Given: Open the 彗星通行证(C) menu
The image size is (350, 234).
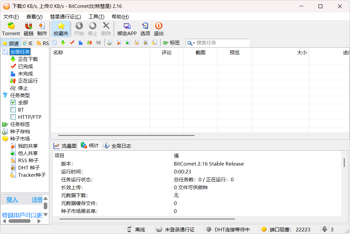Looking at the screenshot, I should pos(65,17).
